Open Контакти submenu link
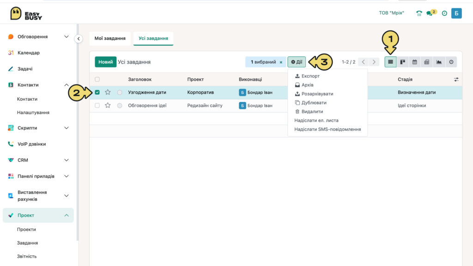 coord(27,99)
